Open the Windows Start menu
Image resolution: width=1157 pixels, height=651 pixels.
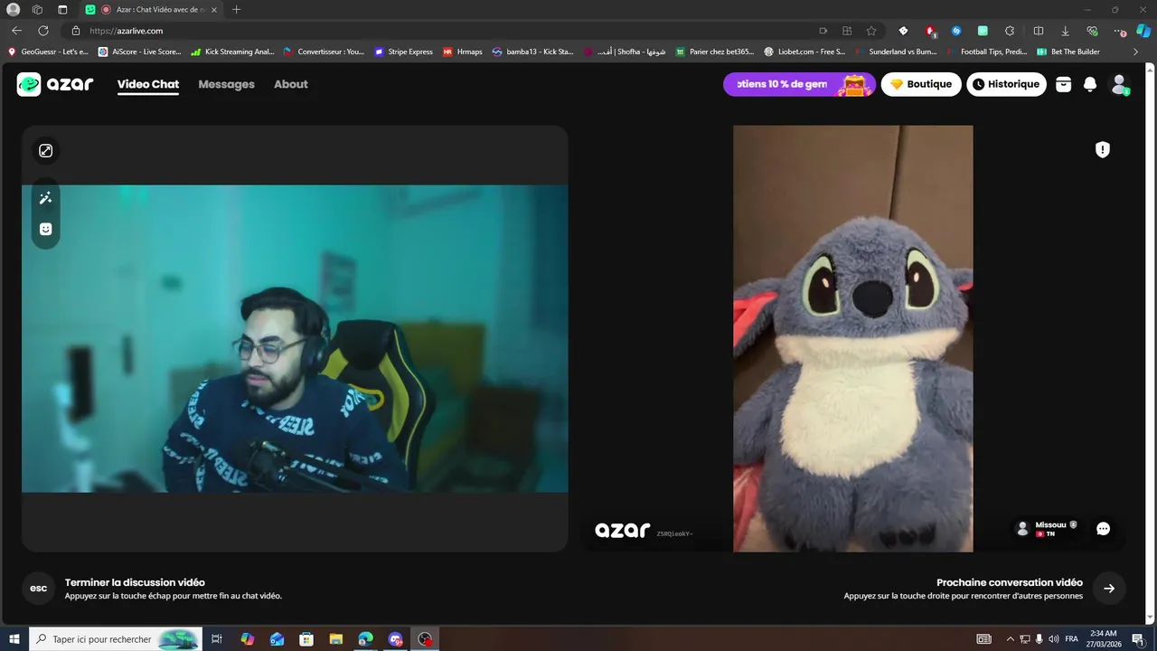[x=14, y=639]
